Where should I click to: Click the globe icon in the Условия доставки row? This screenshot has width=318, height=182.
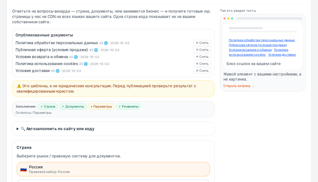coord(58,71)
